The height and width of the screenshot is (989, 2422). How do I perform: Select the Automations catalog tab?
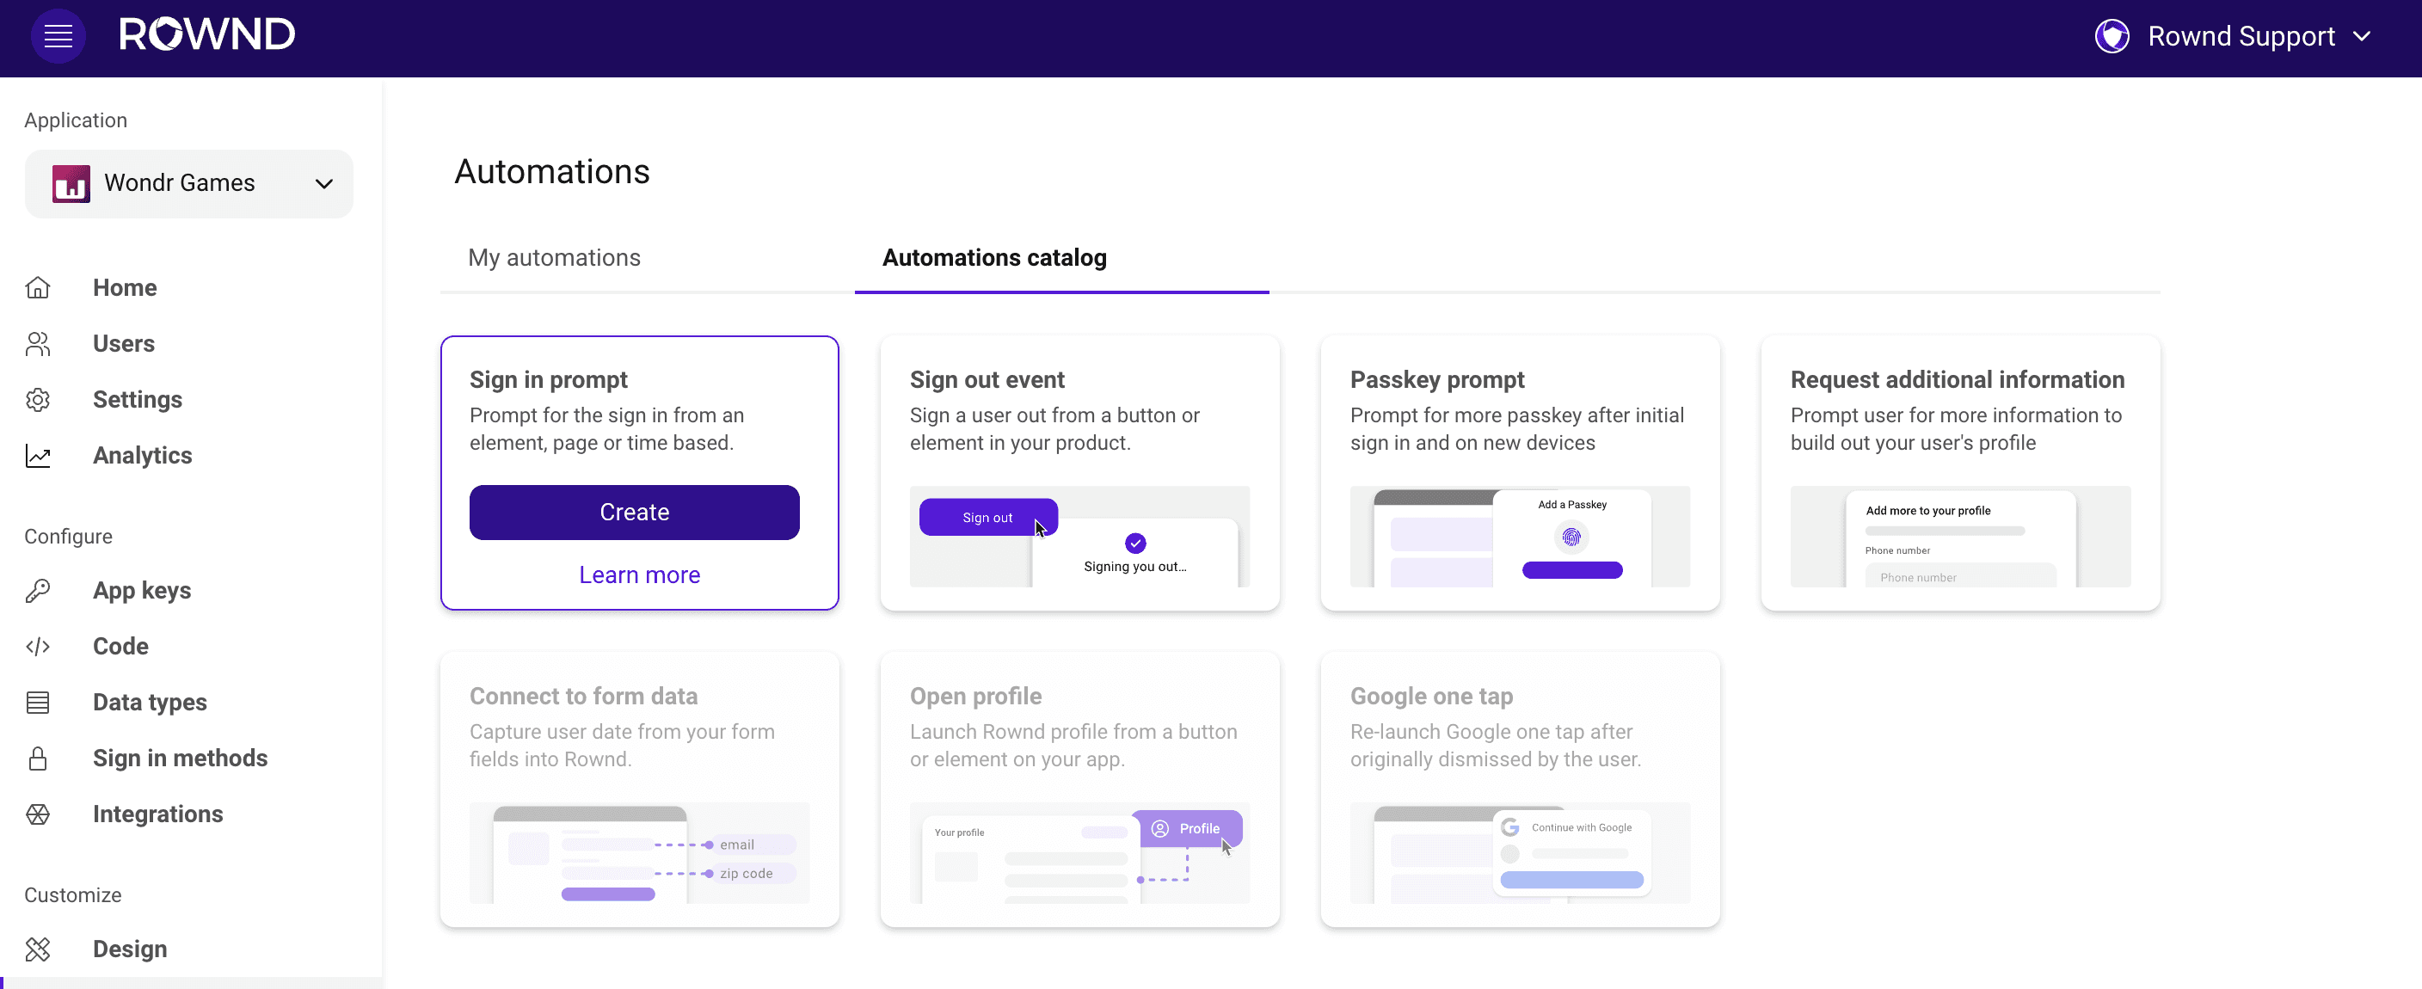tap(993, 258)
